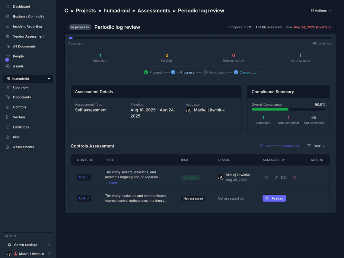Viewport: 344px width, 258px height.
Task: Select the Completed status step
Action: click(x=245, y=73)
